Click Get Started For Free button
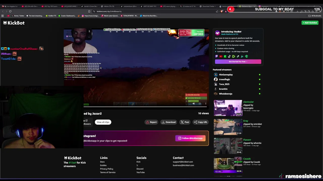The image size is (323, 181). [238, 62]
